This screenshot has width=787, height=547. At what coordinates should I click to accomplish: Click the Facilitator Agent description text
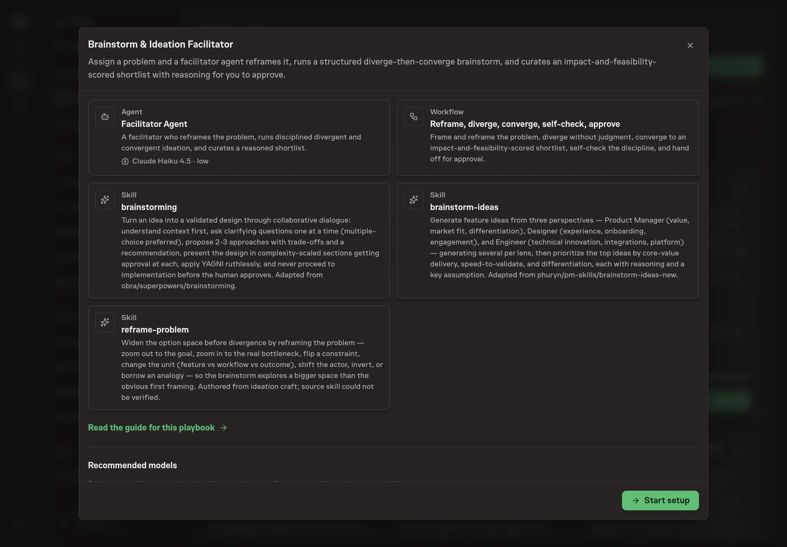[x=241, y=142]
